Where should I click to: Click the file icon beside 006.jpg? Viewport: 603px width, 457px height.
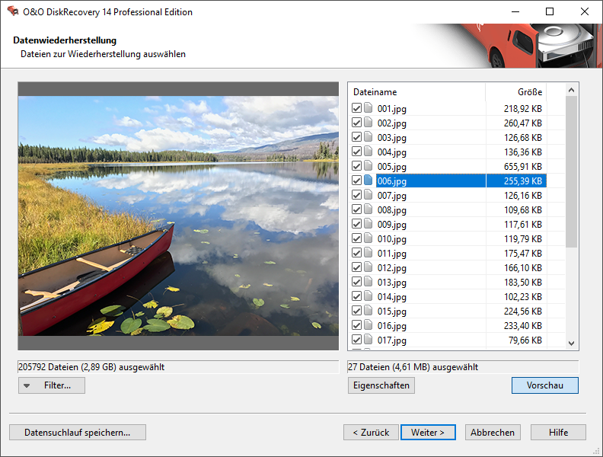coord(368,181)
